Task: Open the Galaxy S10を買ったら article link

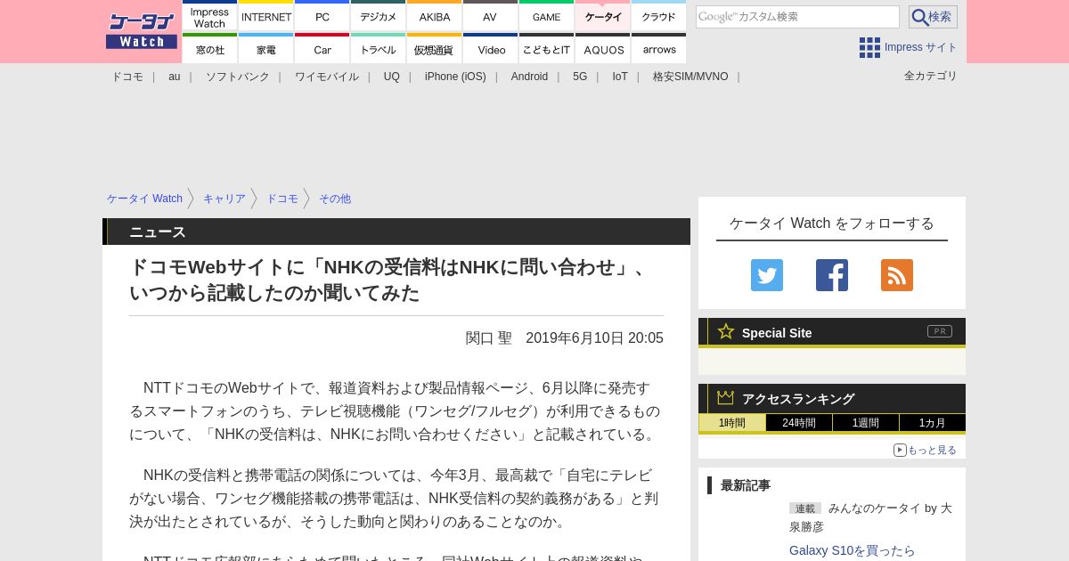Action: pyautogui.click(x=853, y=550)
